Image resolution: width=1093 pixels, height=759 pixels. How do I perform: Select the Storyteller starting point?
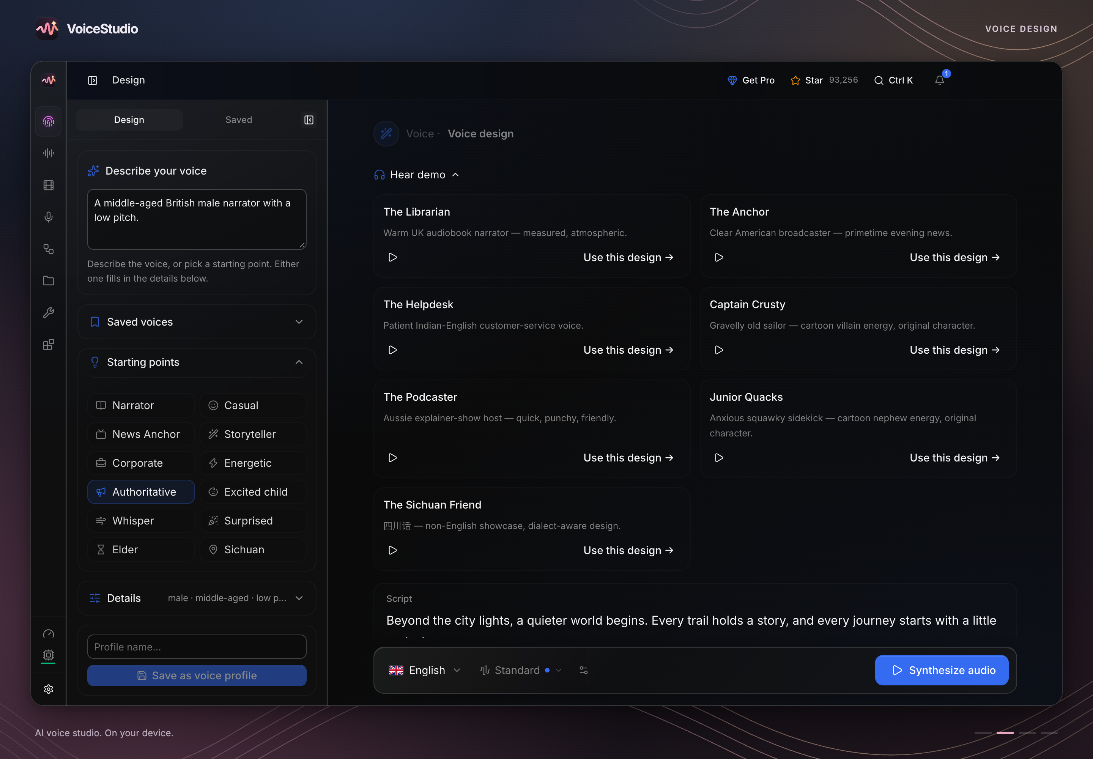pos(253,434)
